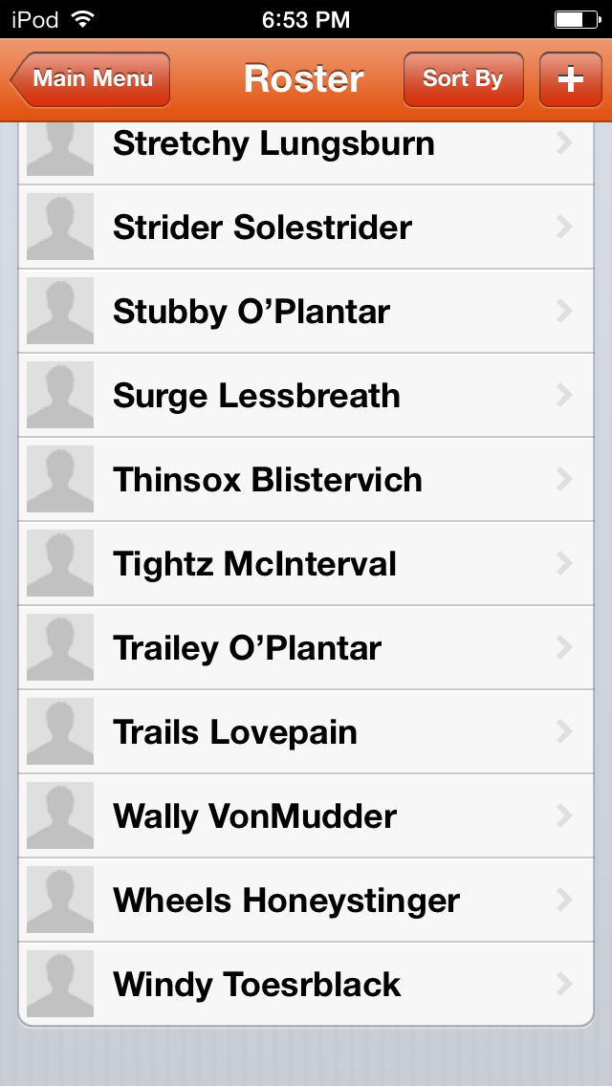Go back to Main Menu
This screenshot has width=612, height=1086.
pyautogui.click(x=91, y=79)
